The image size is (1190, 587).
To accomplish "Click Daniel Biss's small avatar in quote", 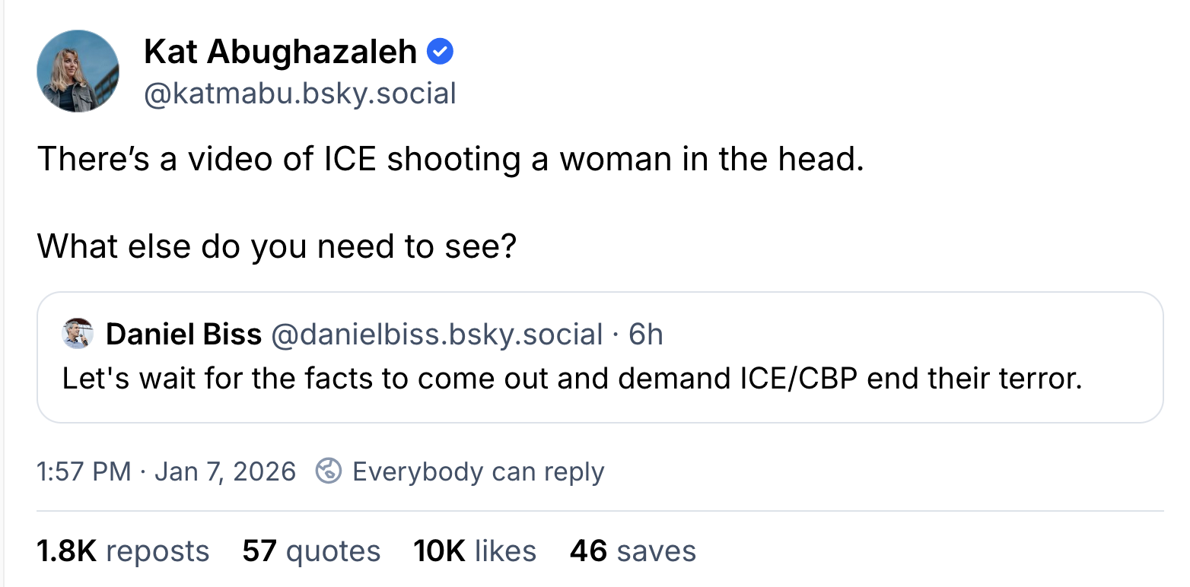I will (78, 334).
